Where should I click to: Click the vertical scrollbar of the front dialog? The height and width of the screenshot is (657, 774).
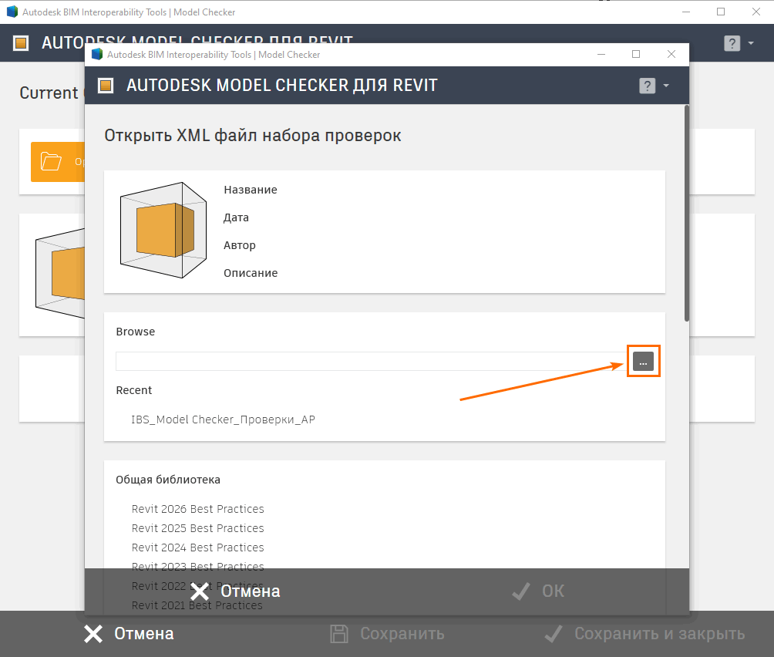[686, 214]
